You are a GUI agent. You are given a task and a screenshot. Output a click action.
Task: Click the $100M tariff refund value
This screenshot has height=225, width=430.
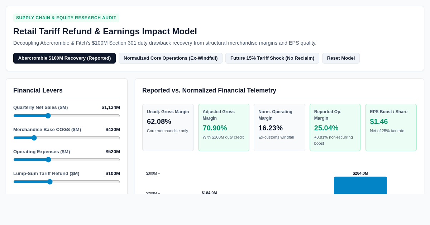pyautogui.click(x=113, y=174)
